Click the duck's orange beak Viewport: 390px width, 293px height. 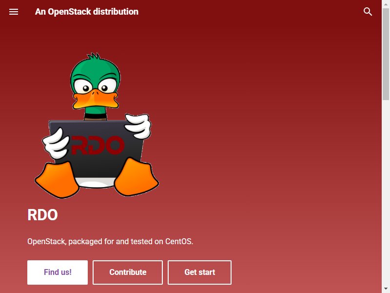95,100
